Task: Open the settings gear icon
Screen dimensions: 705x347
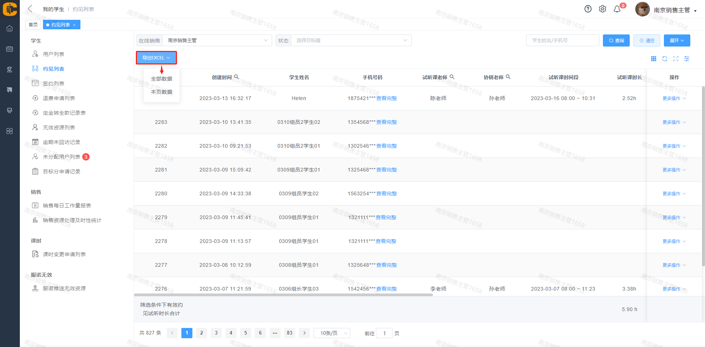Action: pos(603,9)
